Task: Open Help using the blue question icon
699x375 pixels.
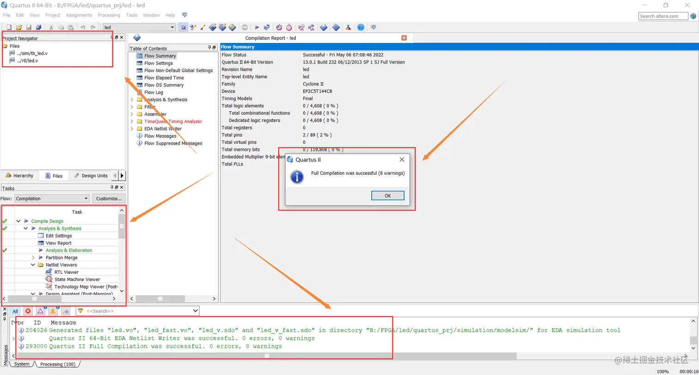Action: pos(361,28)
